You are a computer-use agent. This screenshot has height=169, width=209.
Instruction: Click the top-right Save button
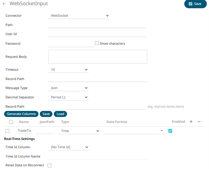(x=195, y=4)
